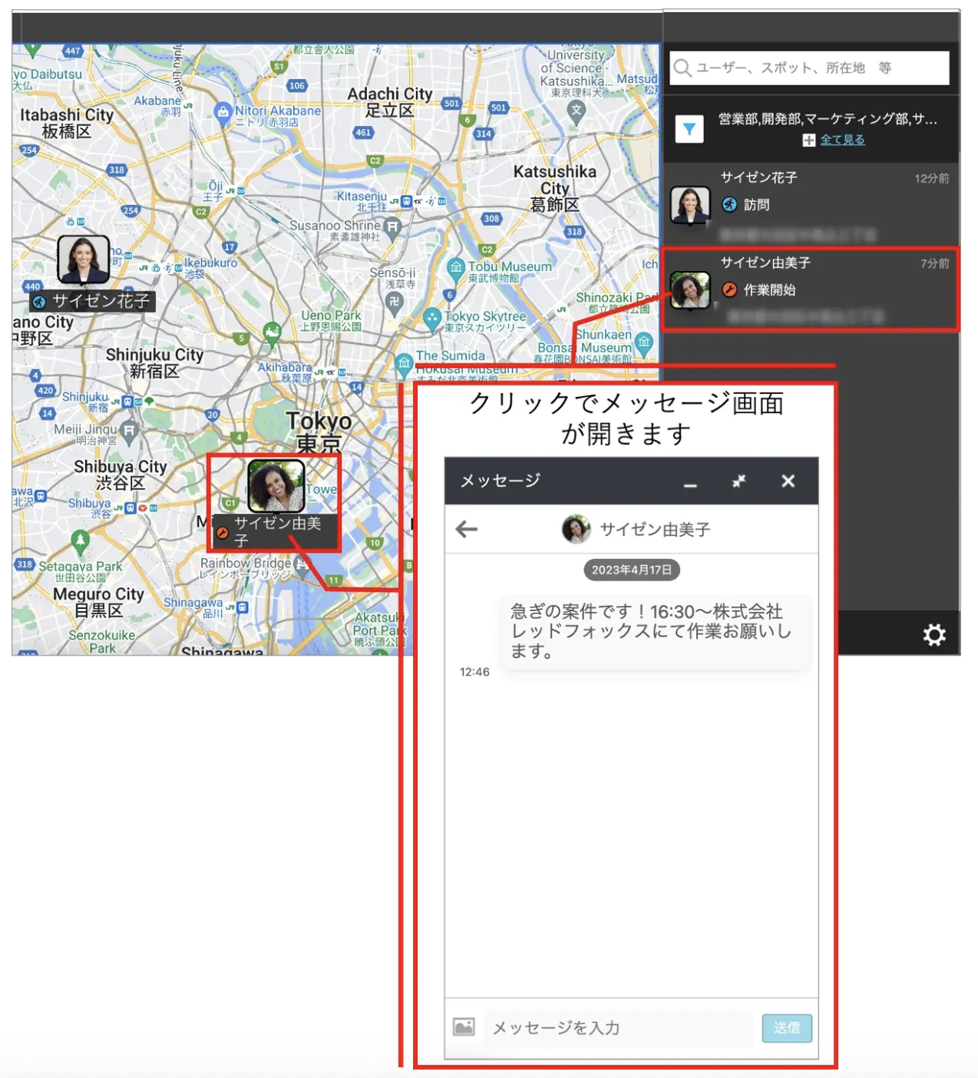This screenshot has width=978, height=1078.
Task: Click the Senso-ji temple pin
Action: pos(394,301)
